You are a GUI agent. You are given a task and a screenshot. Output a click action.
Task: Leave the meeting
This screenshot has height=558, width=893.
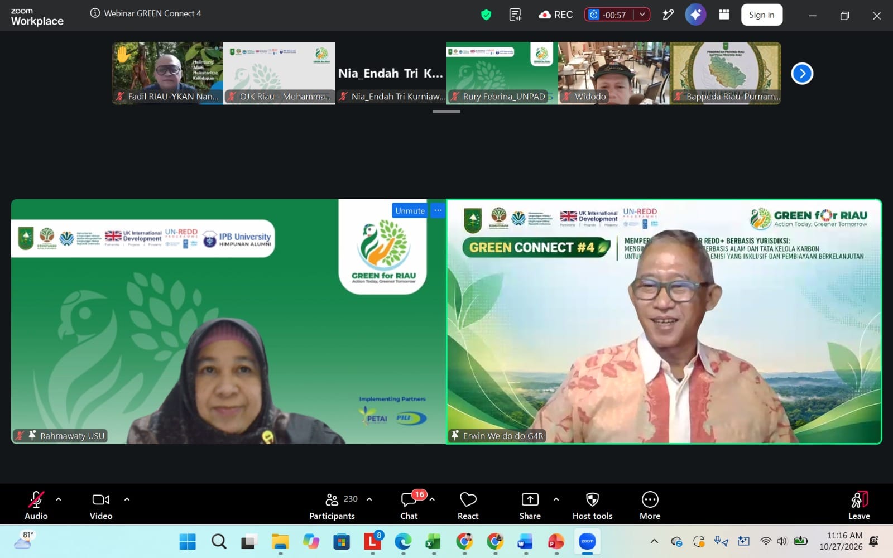pyautogui.click(x=859, y=505)
